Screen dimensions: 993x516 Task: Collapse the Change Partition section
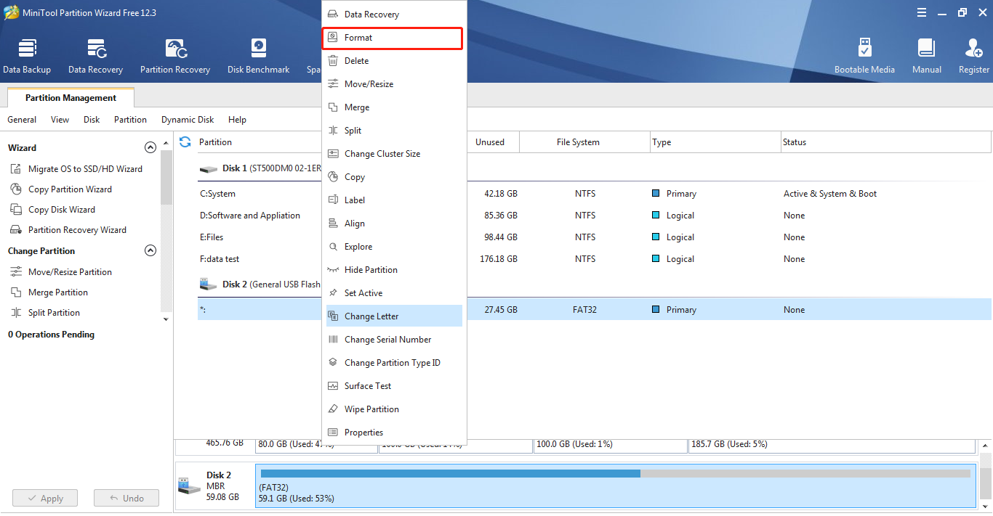(150, 251)
